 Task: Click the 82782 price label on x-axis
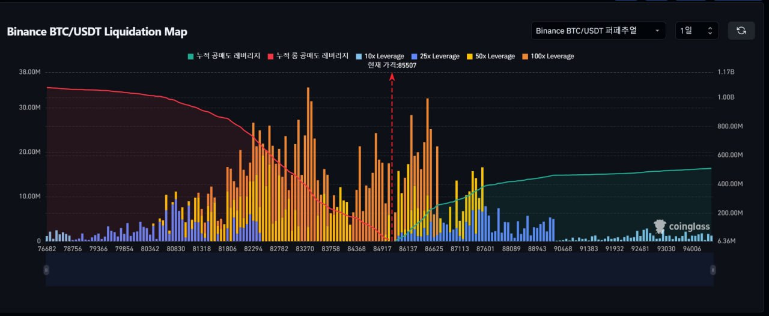click(x=279, y=249)
